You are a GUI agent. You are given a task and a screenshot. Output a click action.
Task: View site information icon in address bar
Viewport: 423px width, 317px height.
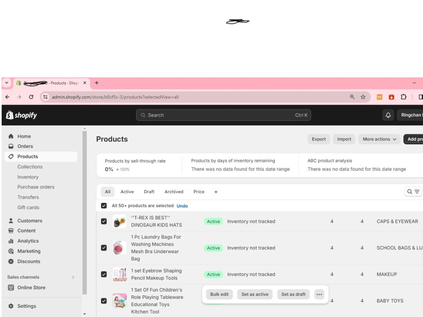click(45, 97)
